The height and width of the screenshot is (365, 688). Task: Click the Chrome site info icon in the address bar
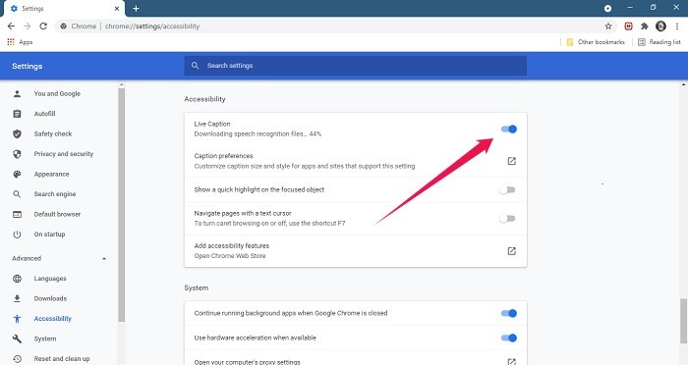click(x=64, y=26)
